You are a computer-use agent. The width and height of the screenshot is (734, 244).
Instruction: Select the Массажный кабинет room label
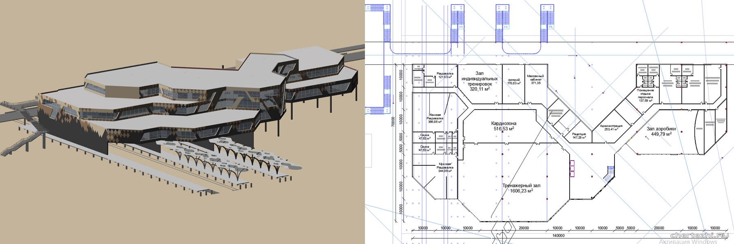(x=535, y=79)
